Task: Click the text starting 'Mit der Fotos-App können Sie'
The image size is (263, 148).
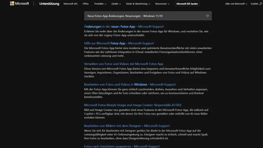Action: point(146,93)
